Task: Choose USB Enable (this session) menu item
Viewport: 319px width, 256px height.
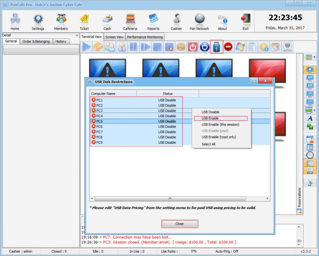Action: (x=222, y=125)
